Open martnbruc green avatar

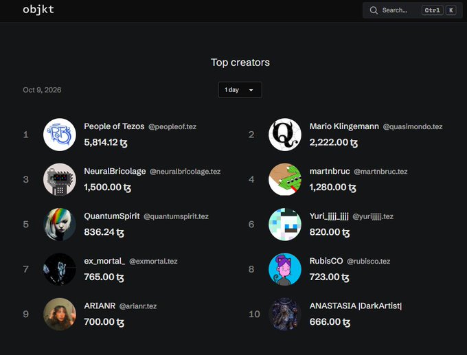[x=285, y=179]
